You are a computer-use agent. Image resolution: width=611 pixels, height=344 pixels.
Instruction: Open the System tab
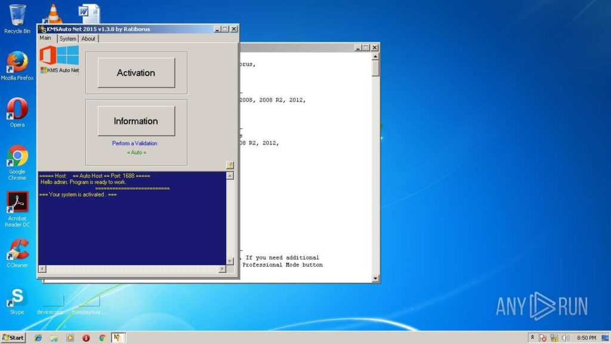pos(68,39)
